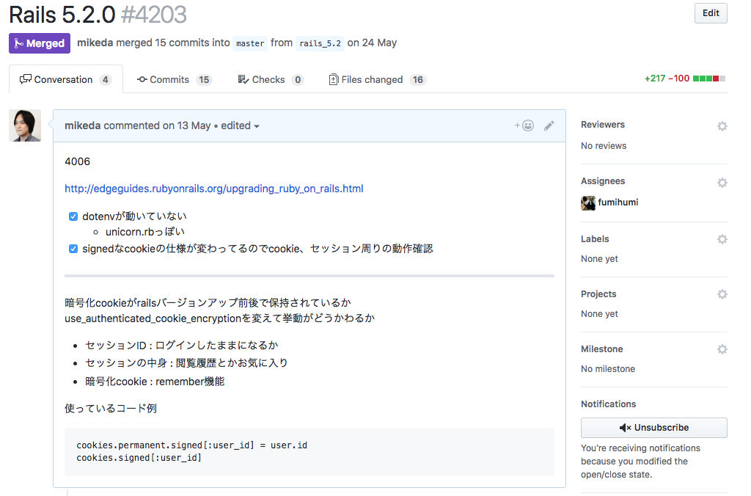Open Projects settings gear
Viewport: 751px width, 496px height.
(x=722, y=294)
